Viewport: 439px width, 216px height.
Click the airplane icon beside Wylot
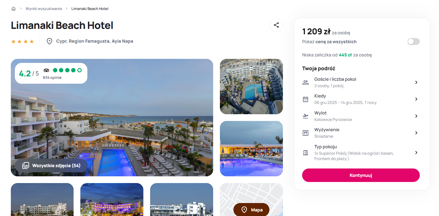(305, 116)
